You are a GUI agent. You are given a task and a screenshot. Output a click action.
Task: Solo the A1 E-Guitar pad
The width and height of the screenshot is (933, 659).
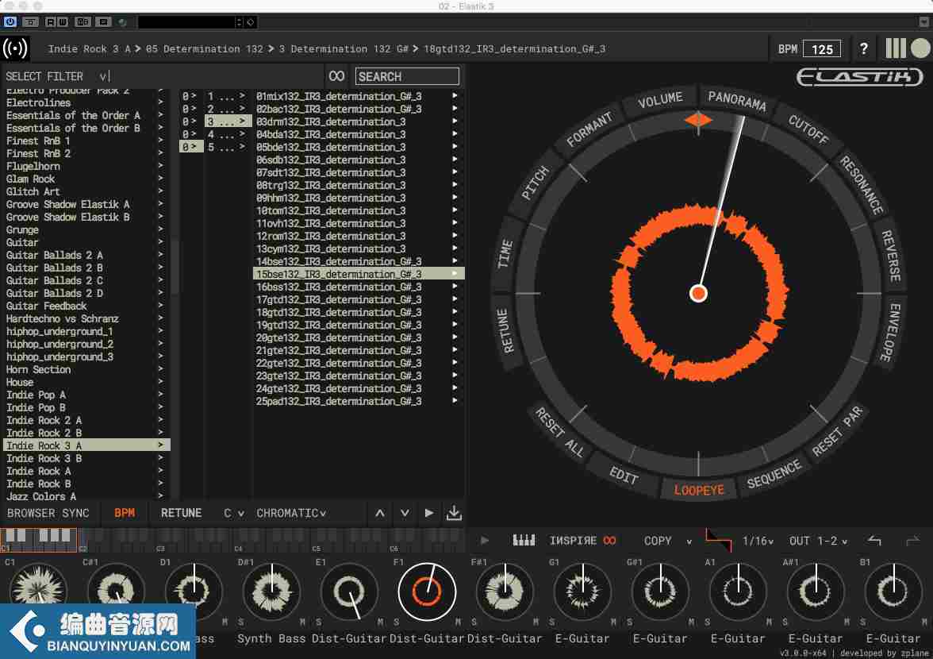[708, 622]
